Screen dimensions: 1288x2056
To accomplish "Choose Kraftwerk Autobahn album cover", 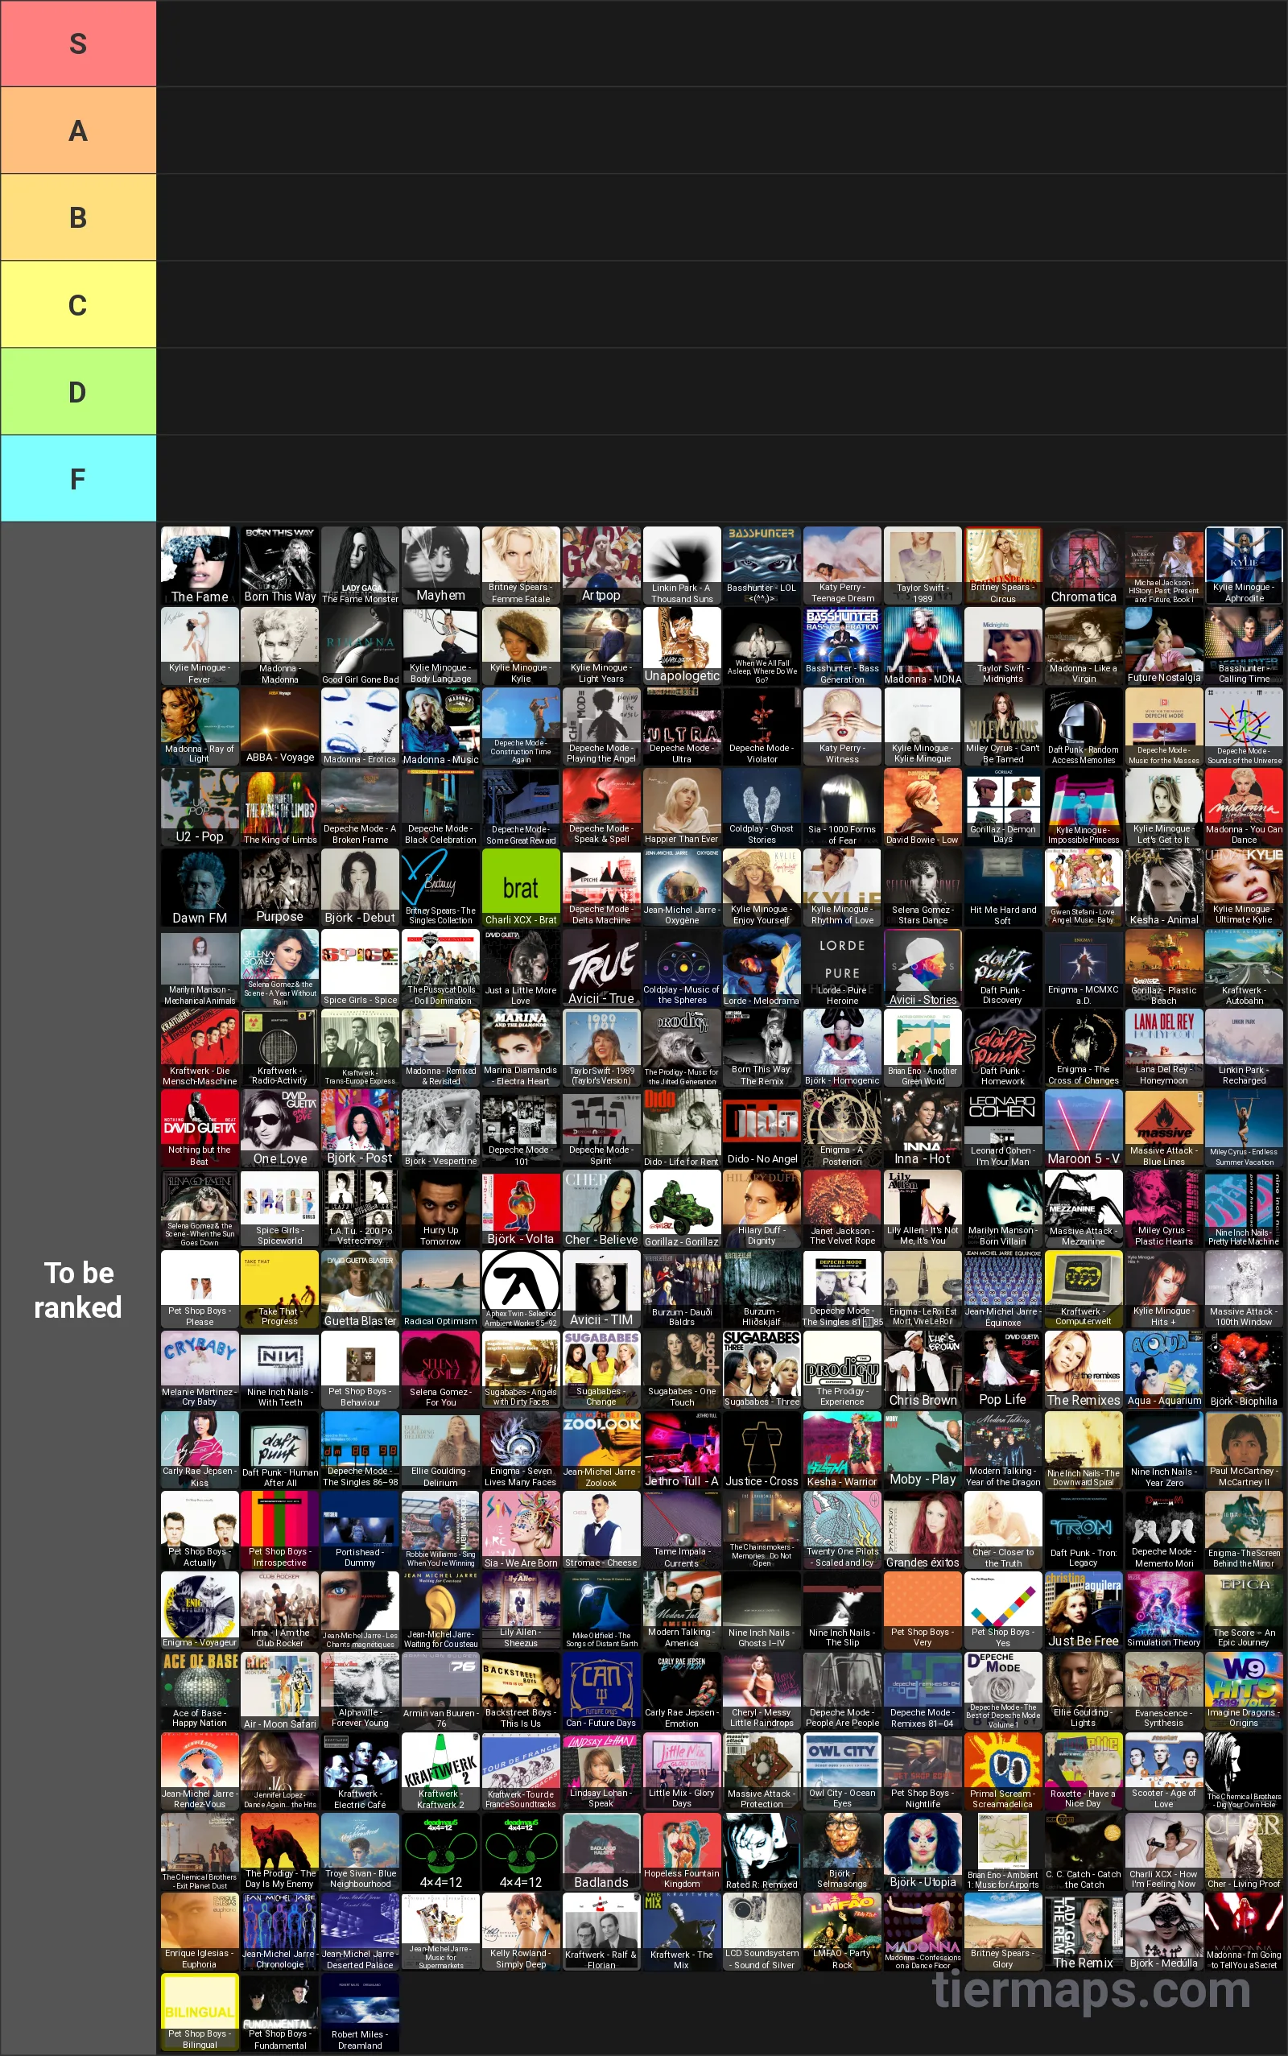I will tap(1244, 968).
